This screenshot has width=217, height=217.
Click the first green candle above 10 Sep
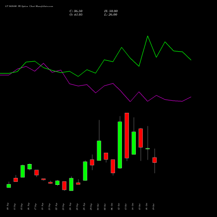click(9, 186)
